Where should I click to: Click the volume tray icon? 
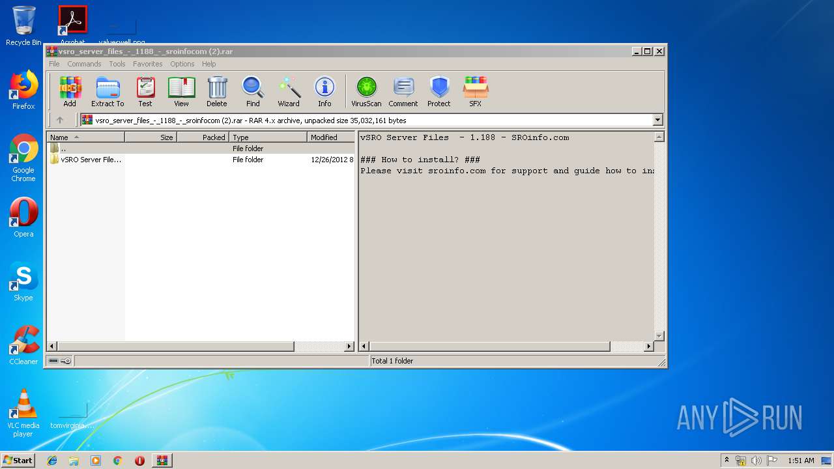[x=756, y=461]
